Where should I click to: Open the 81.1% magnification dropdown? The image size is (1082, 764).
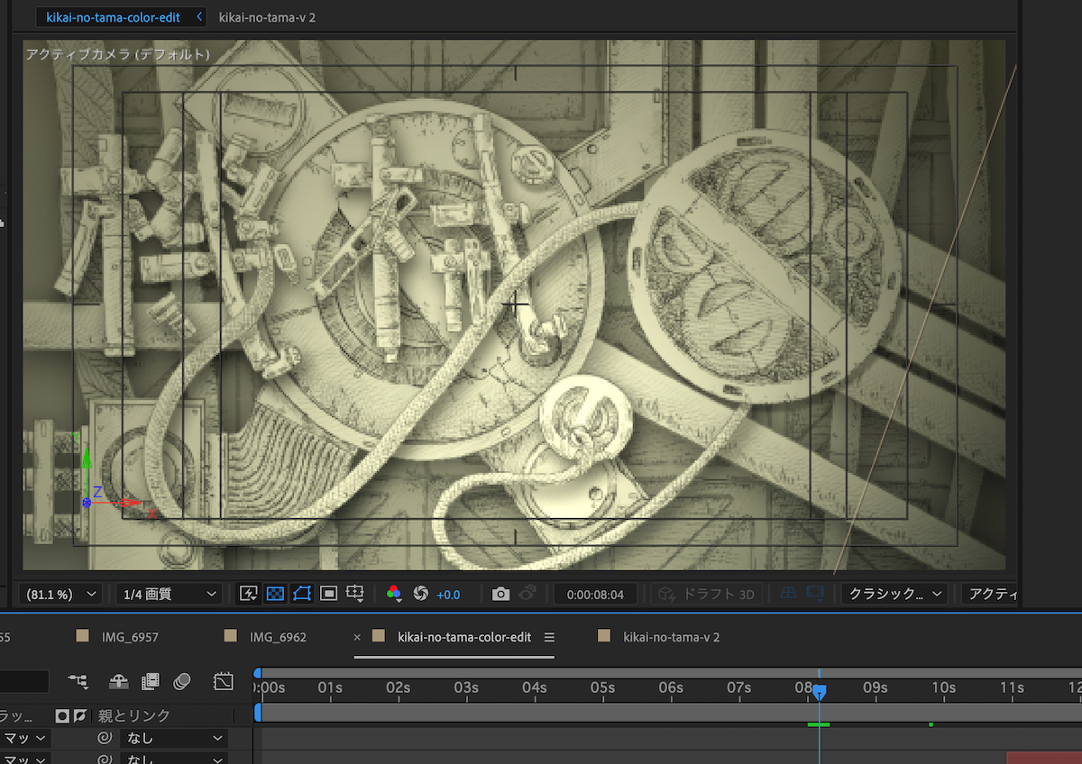tap(61, 594)
